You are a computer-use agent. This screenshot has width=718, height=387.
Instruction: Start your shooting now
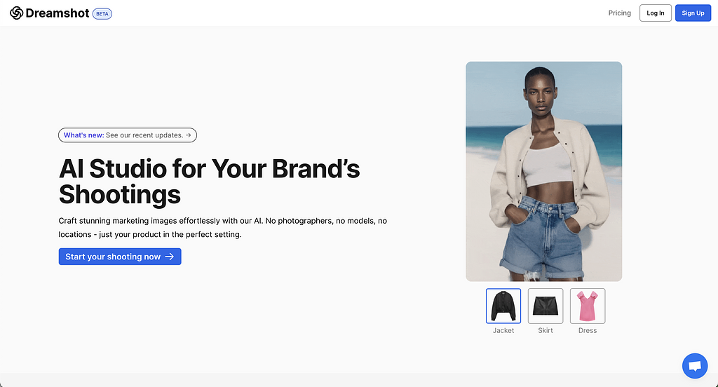point(120,257)
